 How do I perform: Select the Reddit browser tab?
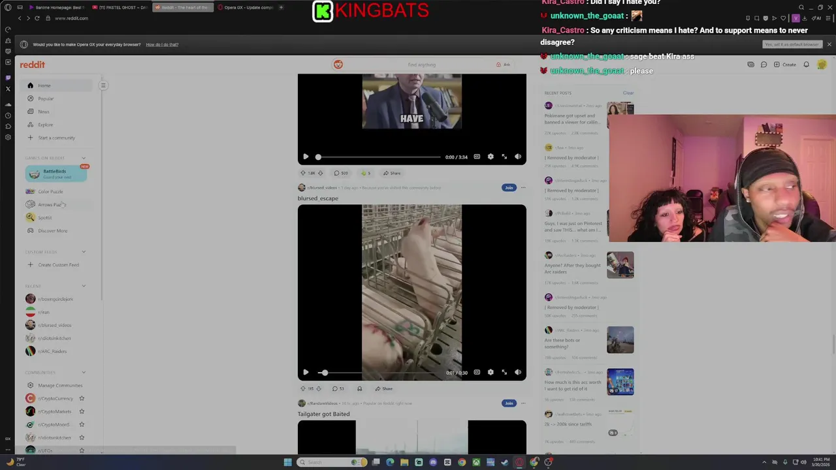pos(183,7)
